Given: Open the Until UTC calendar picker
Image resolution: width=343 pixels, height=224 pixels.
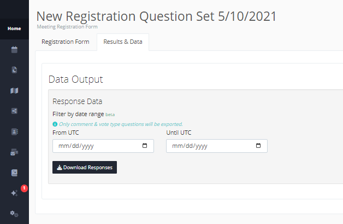Looking at the screenshot, I should (x=258, y=146).
